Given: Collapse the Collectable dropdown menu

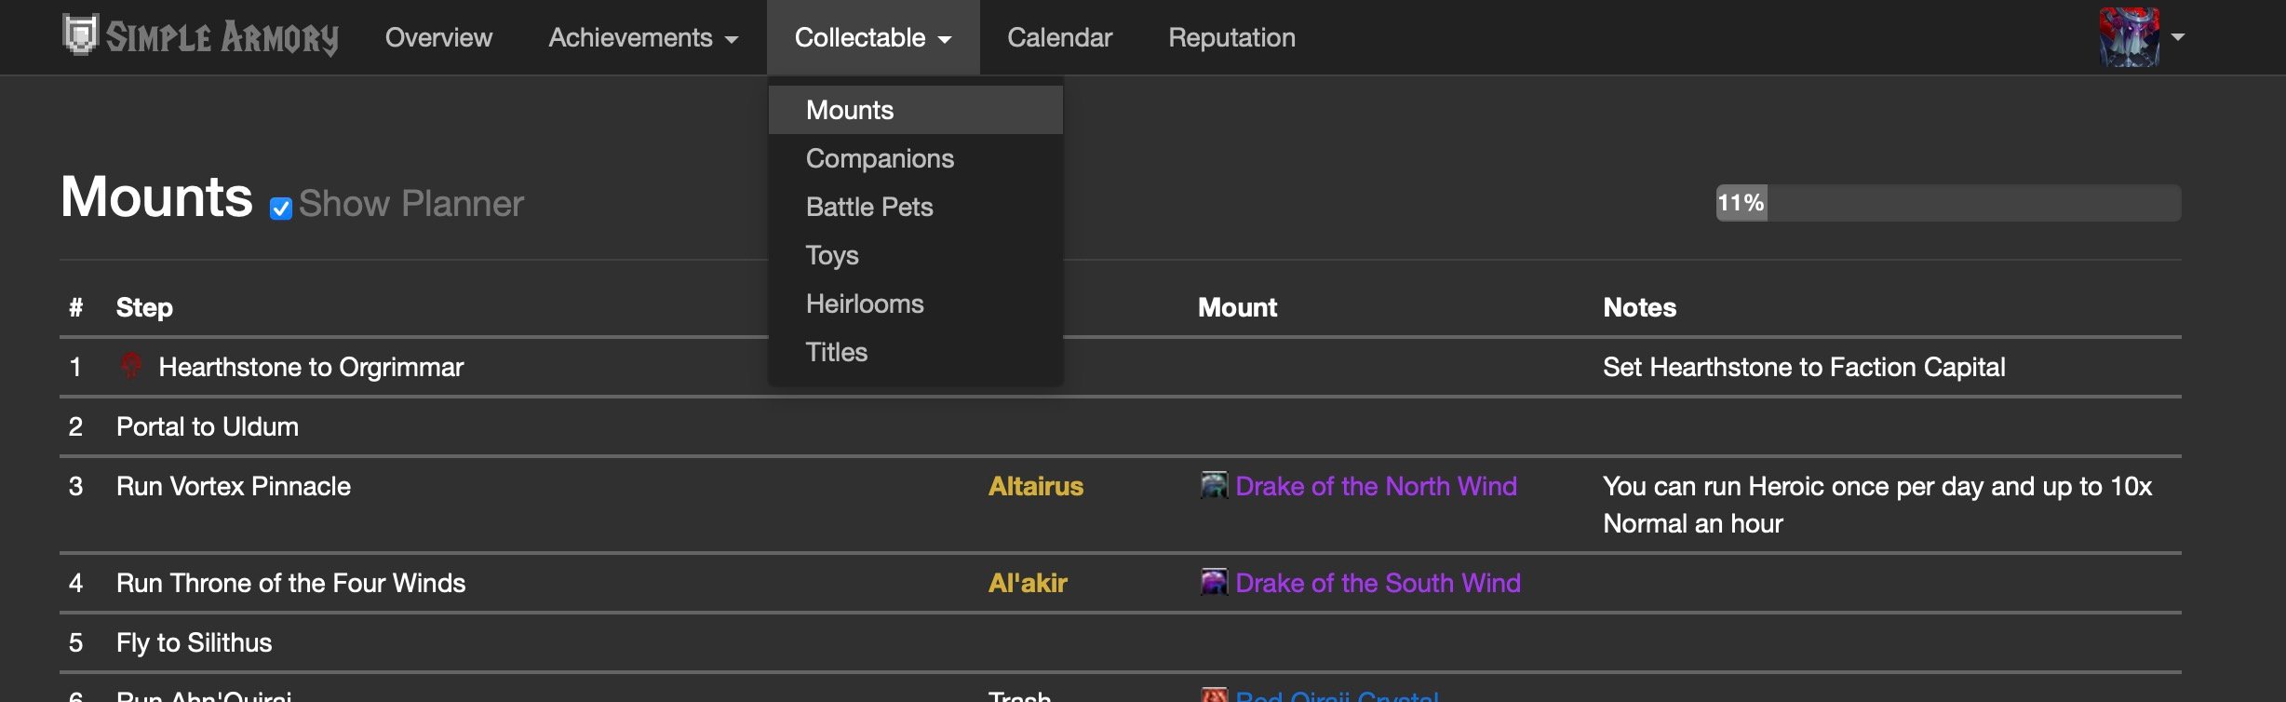Looking at the screenshot, I should click(x=873, y=37).
